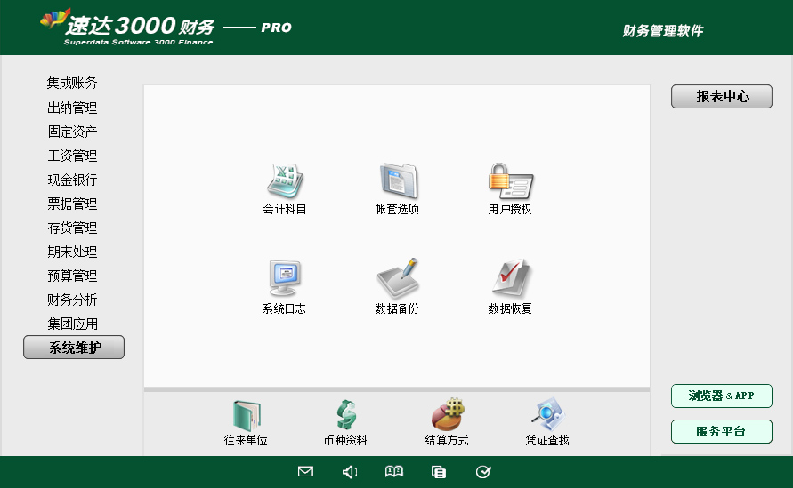Select 现金银行 in the left menu
This screenshot has width=793, height=488.
click(72, 180)
